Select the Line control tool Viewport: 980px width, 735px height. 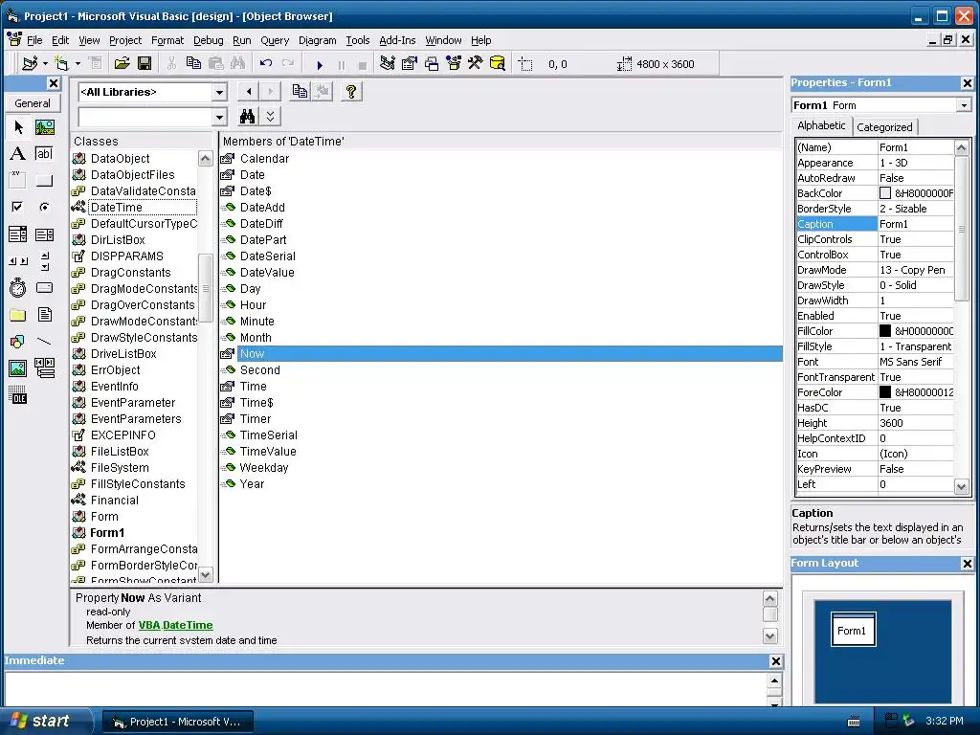tap(44, 342)
